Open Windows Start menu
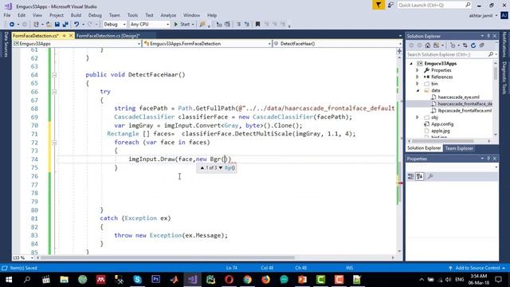The height and width of the screenshot is (287, 510). (9, 280)
